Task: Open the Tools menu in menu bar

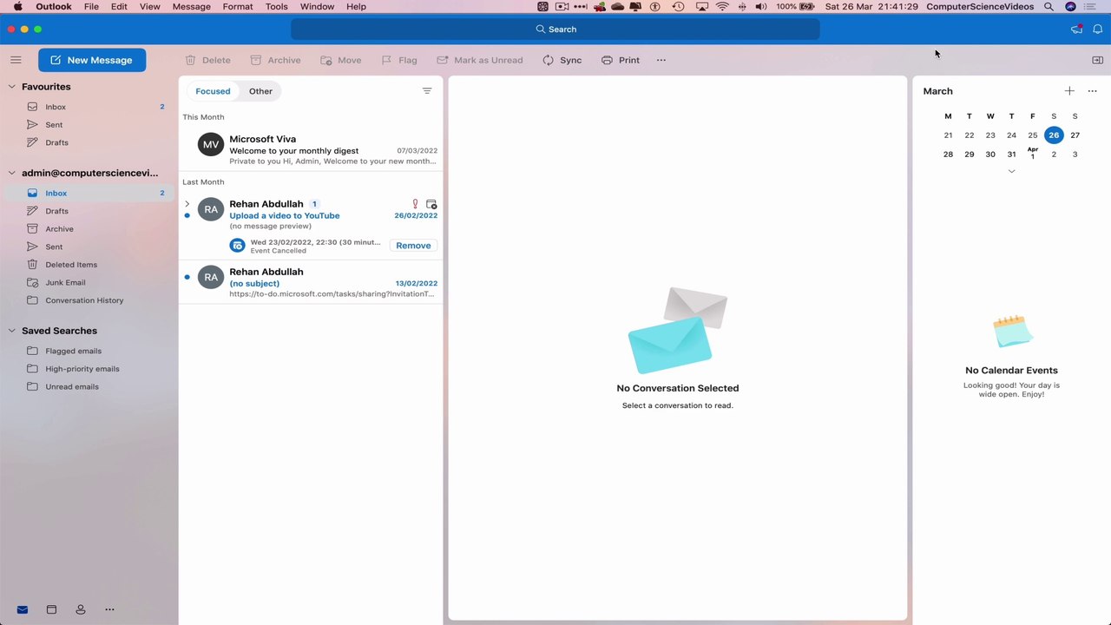Action: coord(277,6)
